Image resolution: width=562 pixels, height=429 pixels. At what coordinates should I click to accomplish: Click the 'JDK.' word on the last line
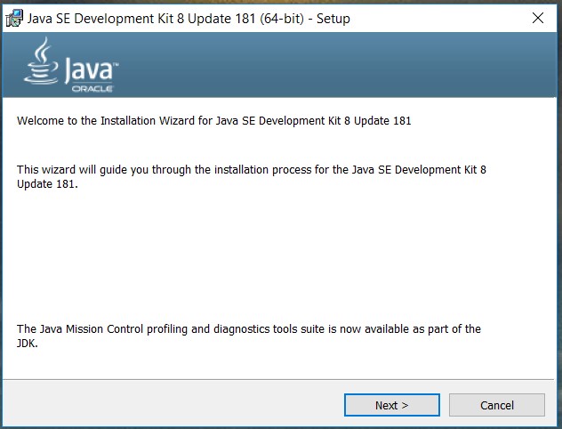28,344
